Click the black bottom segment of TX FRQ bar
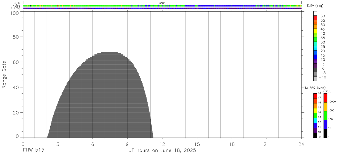The height and width of the screenshot is (156, 339). (x=315, y=135)
